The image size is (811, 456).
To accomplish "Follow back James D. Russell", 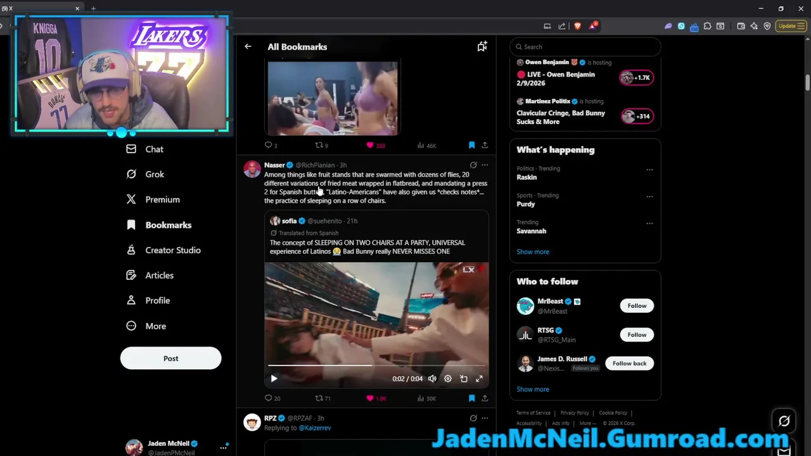I will coord(629,364).
